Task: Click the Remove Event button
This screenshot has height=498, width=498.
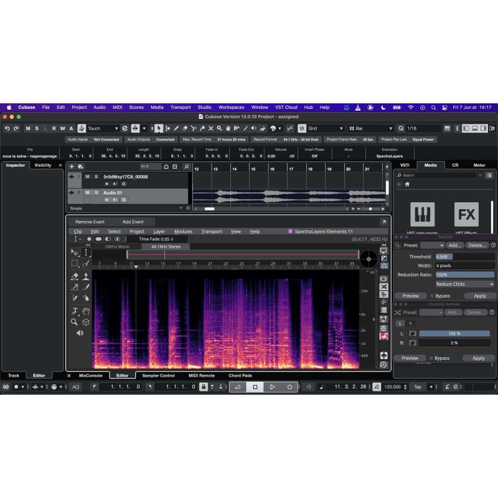Action: click(x=90, y=222)
